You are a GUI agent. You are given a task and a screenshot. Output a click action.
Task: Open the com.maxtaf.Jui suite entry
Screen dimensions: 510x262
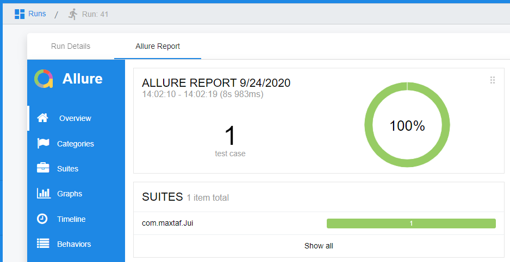click(x=167, y=223)
